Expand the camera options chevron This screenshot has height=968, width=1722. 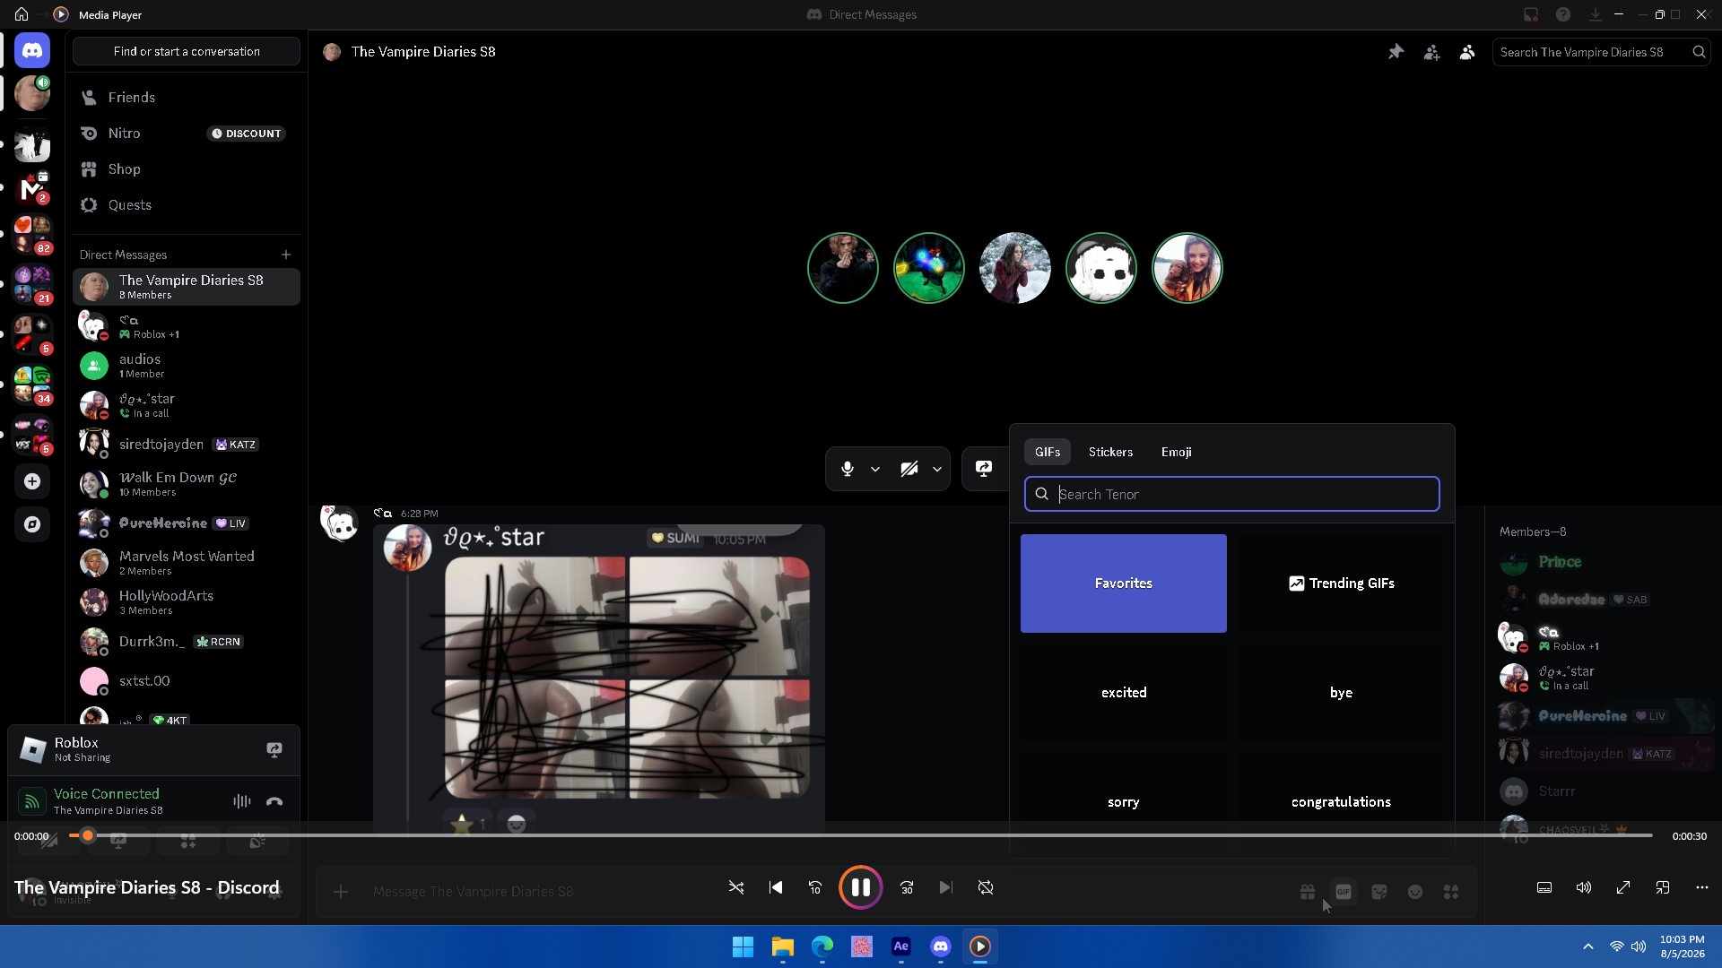click(x=937, y=469)
